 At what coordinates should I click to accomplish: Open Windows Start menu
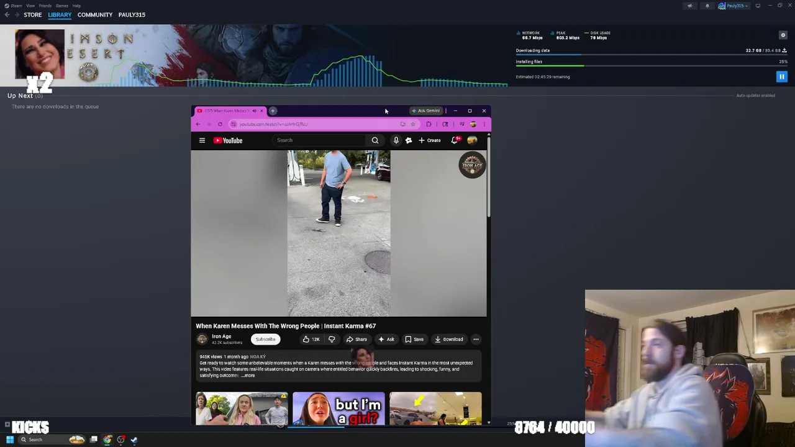9,440
